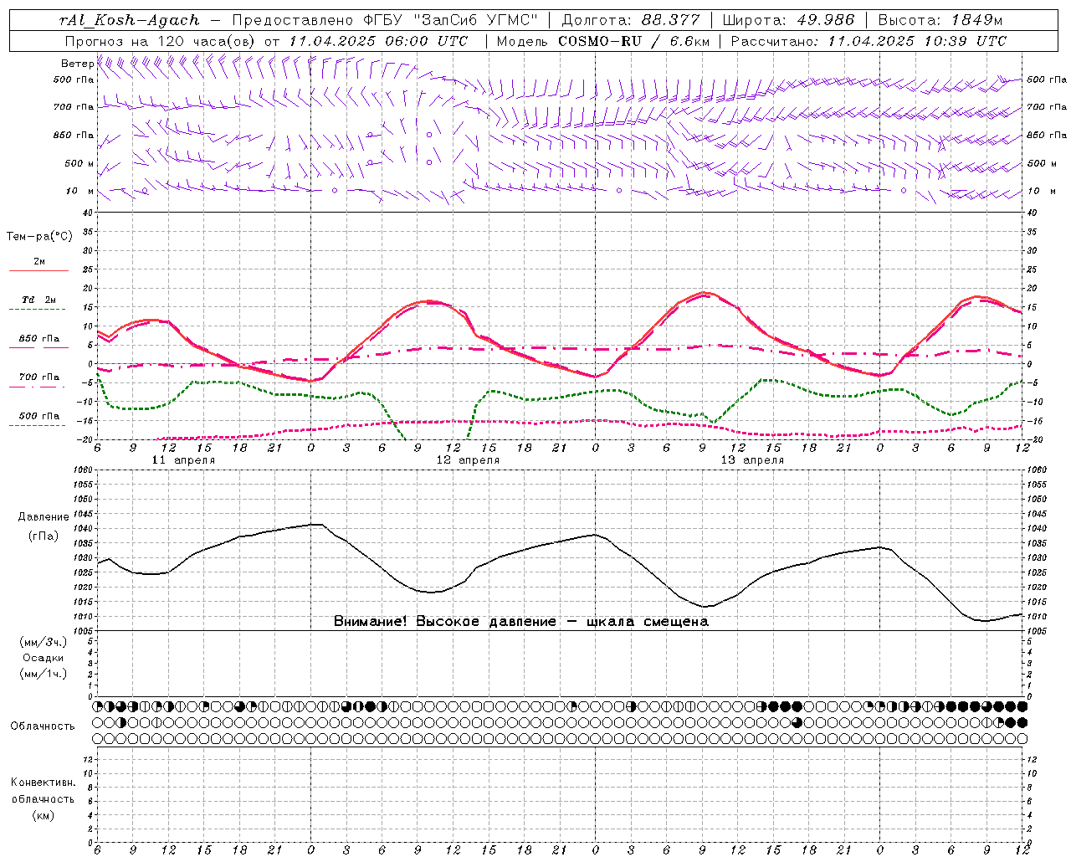The width and height of the screenshot is (1071, 857).
Task: Click the Долгота: 88.377 value
Action: (631, 20)
